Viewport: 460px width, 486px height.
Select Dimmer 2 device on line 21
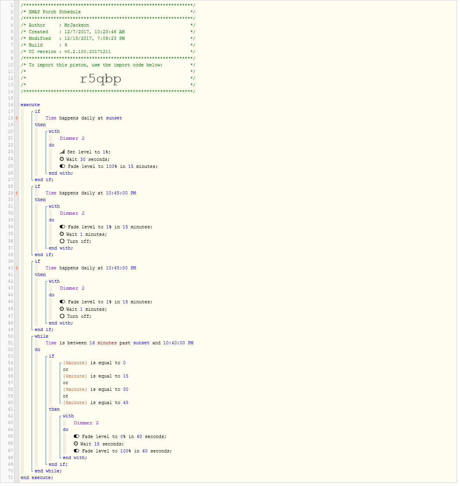click(x=72, y=138)
